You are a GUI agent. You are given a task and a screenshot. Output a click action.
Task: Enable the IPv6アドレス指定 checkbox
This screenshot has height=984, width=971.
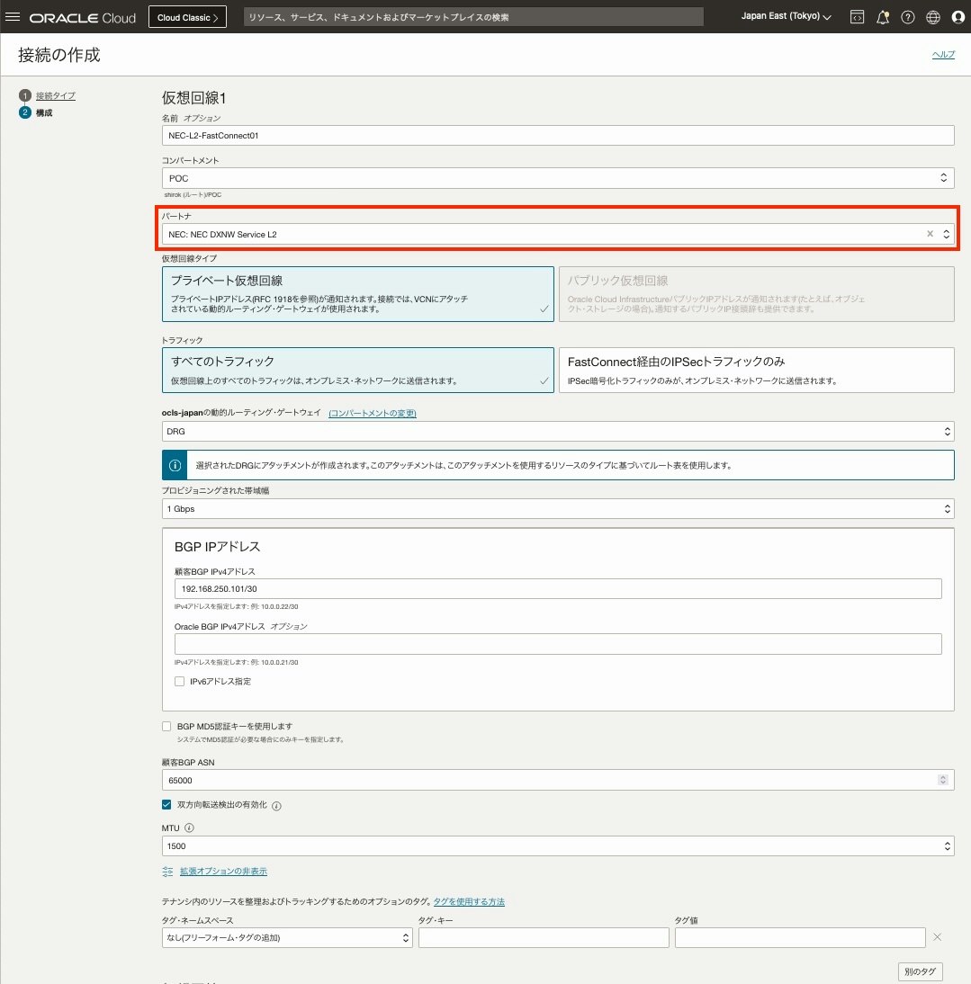[x=179, y=681]
